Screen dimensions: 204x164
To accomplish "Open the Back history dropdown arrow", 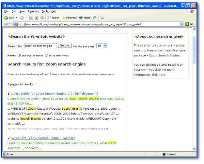I will [17, 18].
